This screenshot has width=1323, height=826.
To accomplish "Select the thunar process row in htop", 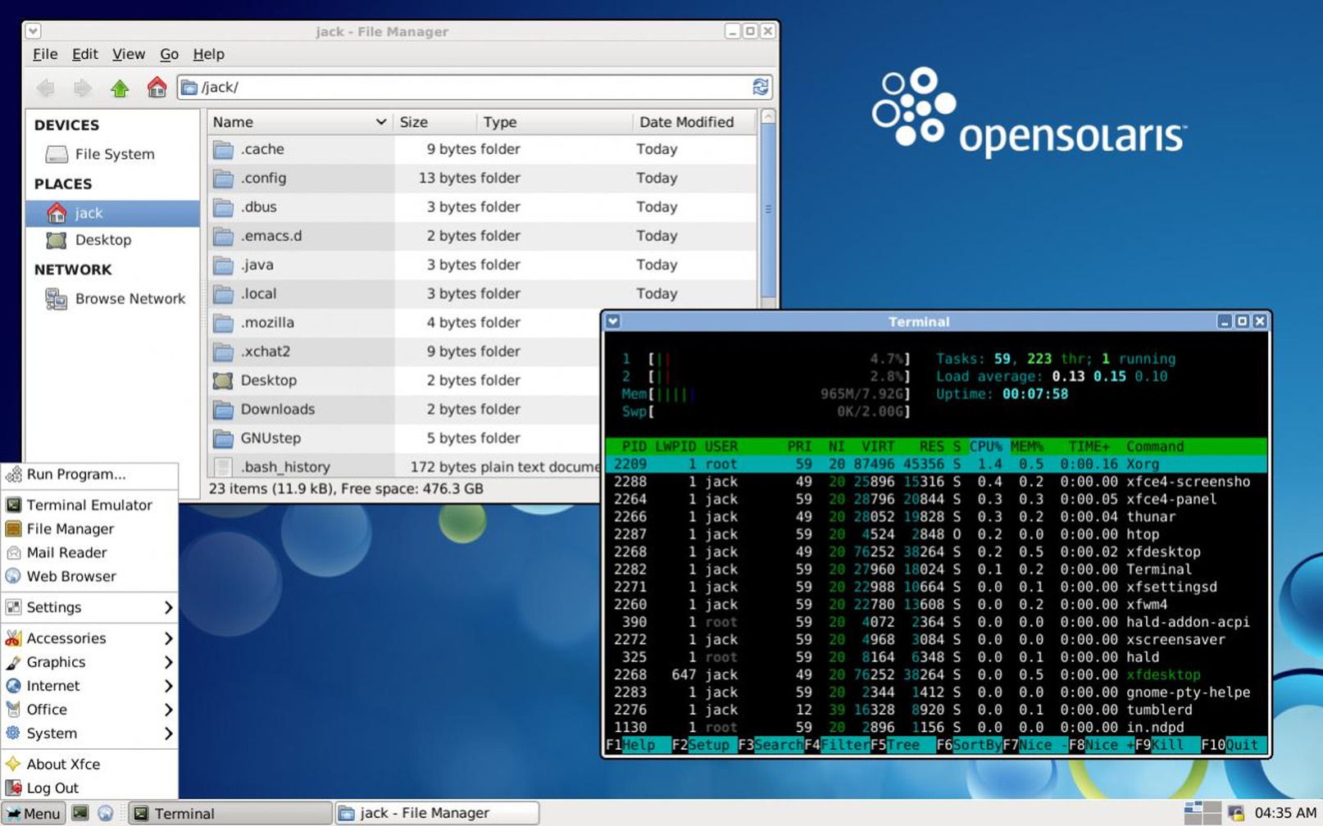I will [x=936, y=517].
